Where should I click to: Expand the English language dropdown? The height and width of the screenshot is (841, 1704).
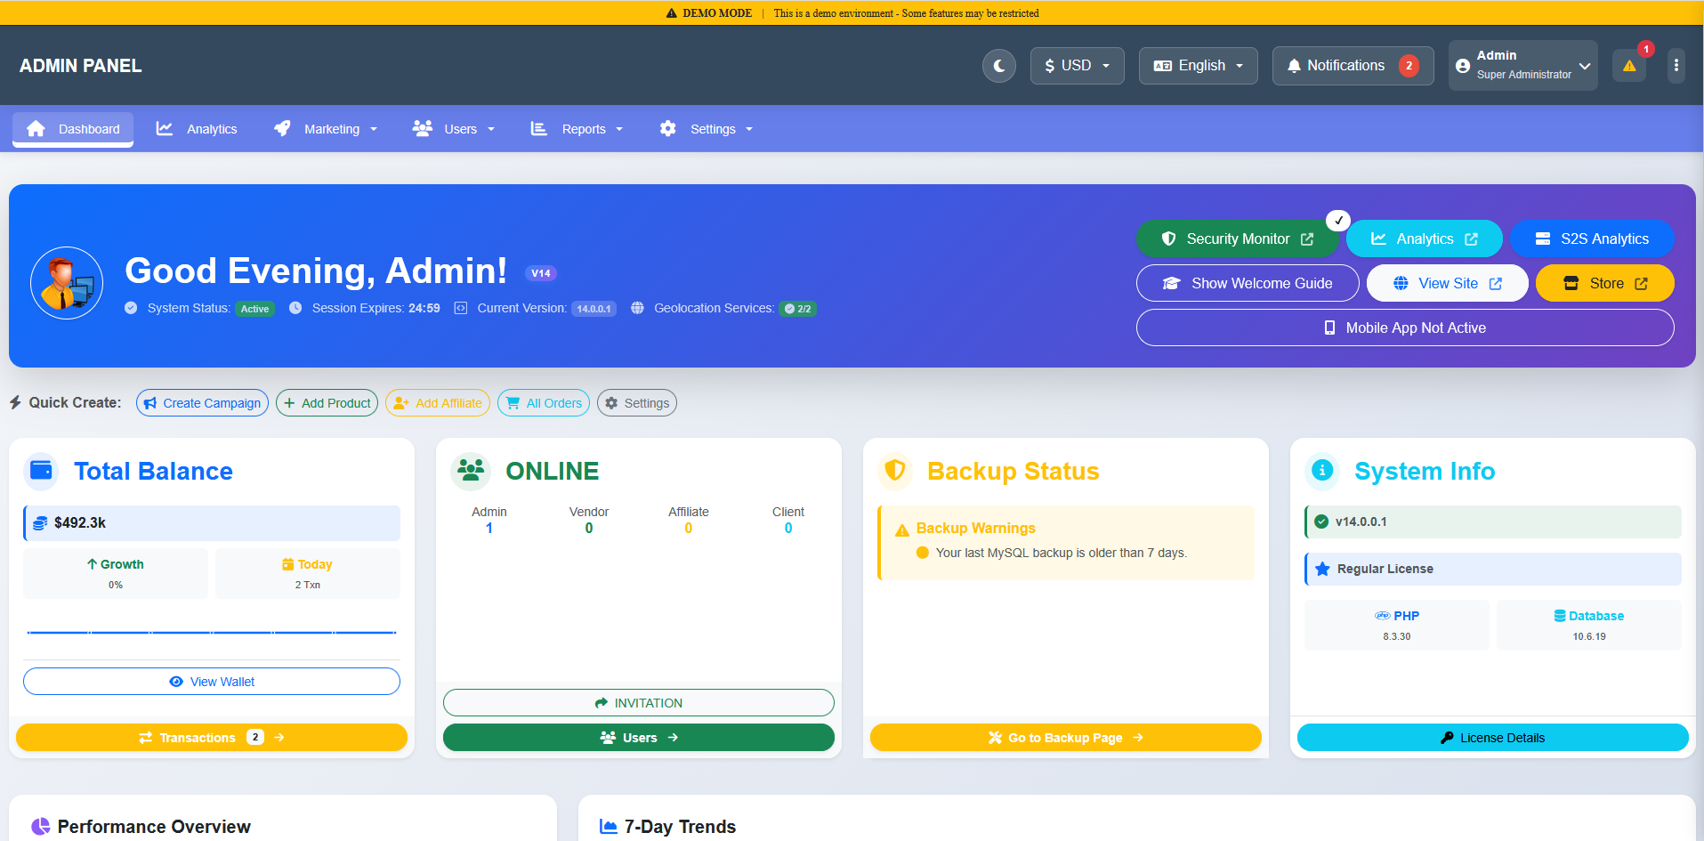pyautogui.click(x=1198, y=66)
